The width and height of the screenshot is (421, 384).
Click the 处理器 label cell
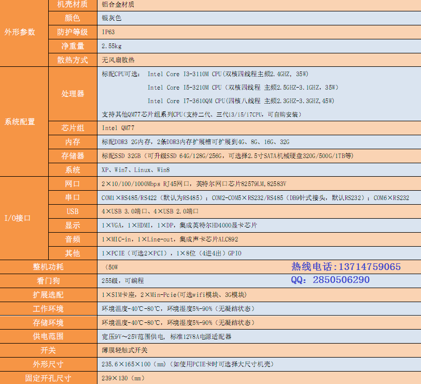[x=73, y=94]
